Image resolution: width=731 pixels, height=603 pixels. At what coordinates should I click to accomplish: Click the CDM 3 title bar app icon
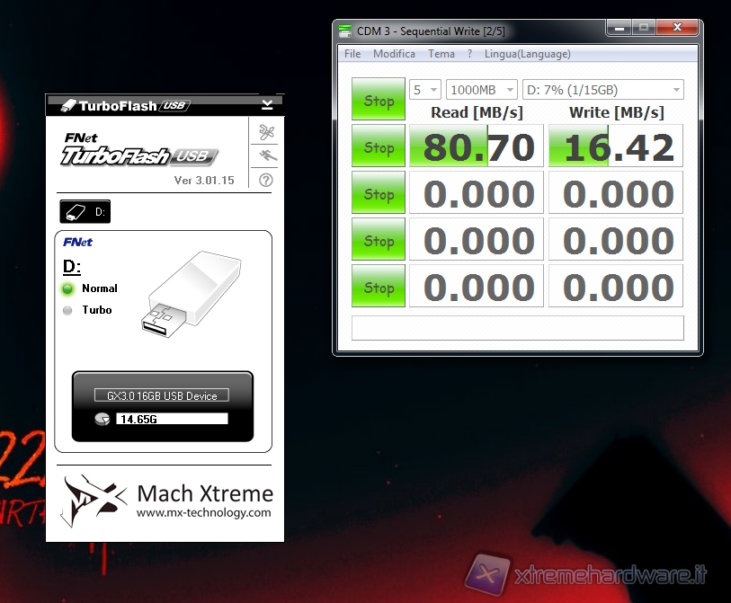(x=345, y=31)
